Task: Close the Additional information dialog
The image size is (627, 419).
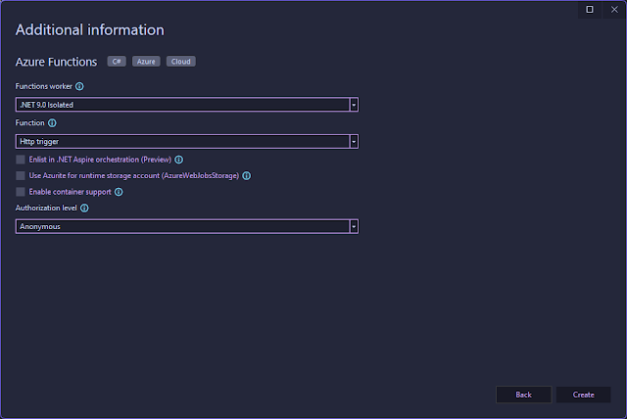Action: pyautogui.click(x=614, y=9)
